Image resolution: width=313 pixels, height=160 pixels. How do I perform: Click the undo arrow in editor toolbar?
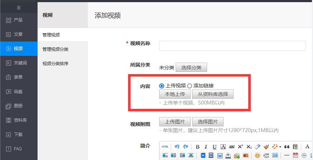(177, 147)
